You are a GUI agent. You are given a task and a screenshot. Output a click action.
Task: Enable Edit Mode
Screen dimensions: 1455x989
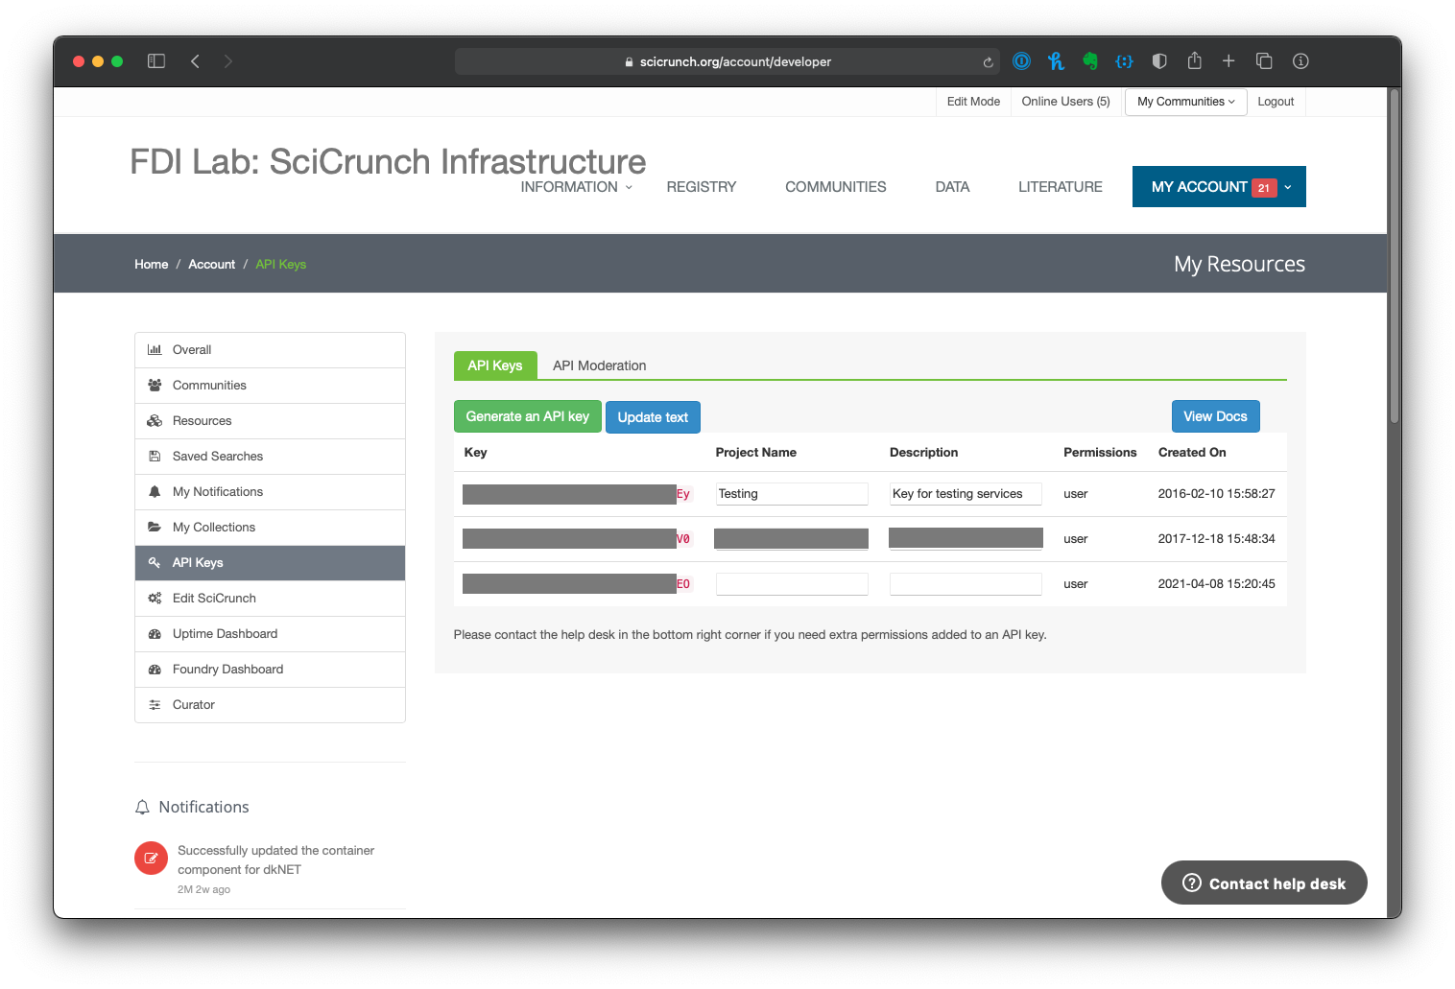(973, 101)
